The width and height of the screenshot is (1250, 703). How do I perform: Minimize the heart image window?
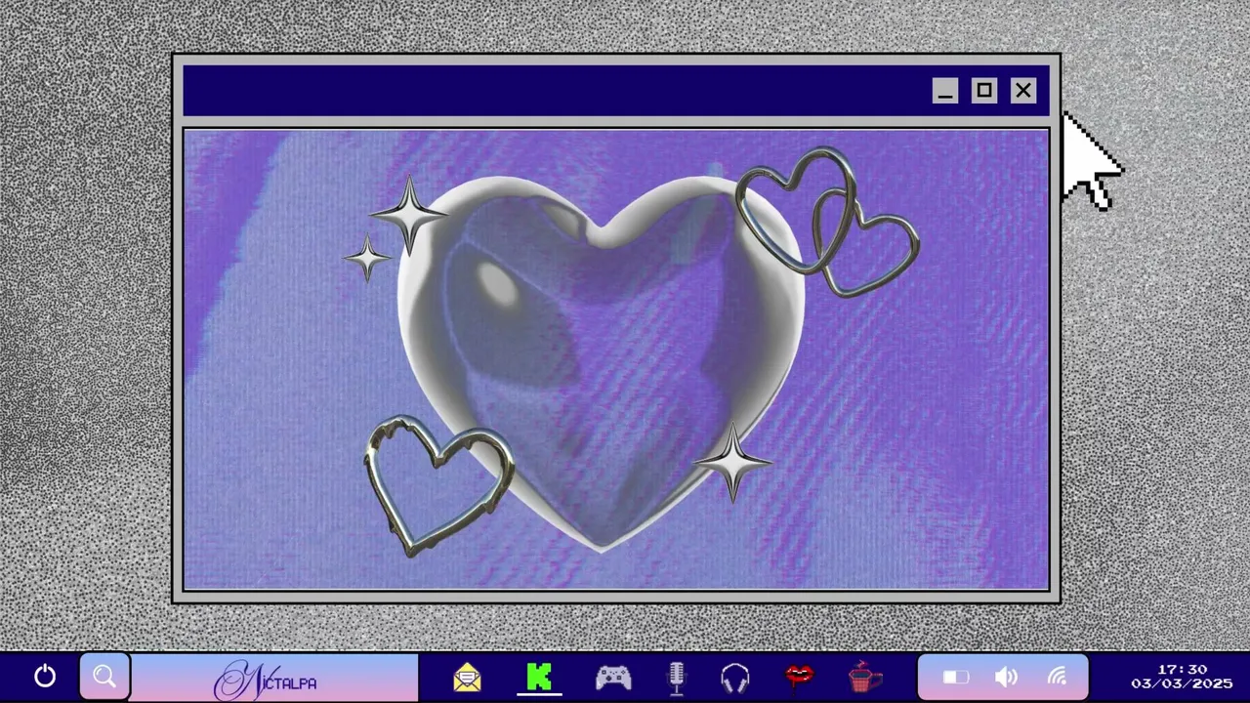click(x=944, y=91)
